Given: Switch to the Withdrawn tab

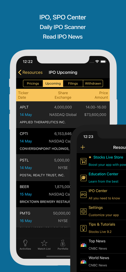Looking at the screenshot, I should (93, 83).
